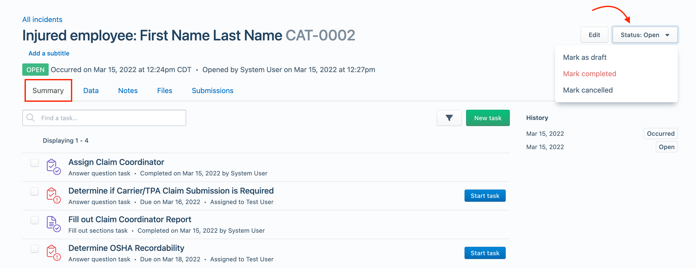Choose Mark as draft
Viewport: 696px width, 268px height.
click(x=584, y=57)
